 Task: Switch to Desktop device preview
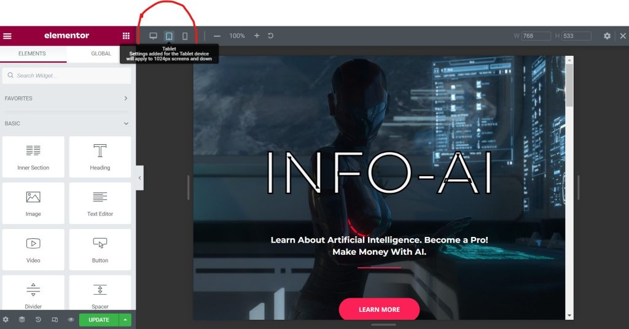coord(154,36)
